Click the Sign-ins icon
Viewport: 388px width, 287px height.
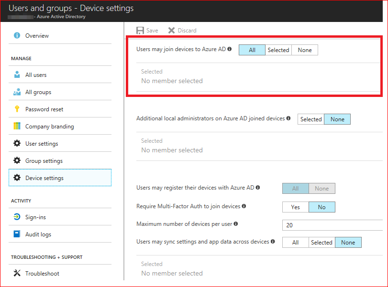pyautogui.click(x=17, y=217)
